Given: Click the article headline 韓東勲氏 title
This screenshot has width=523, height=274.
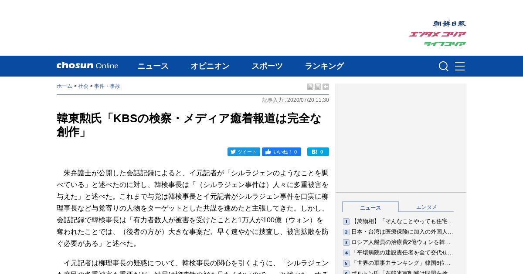Looking at the screenshot, I should coord(189,125).
